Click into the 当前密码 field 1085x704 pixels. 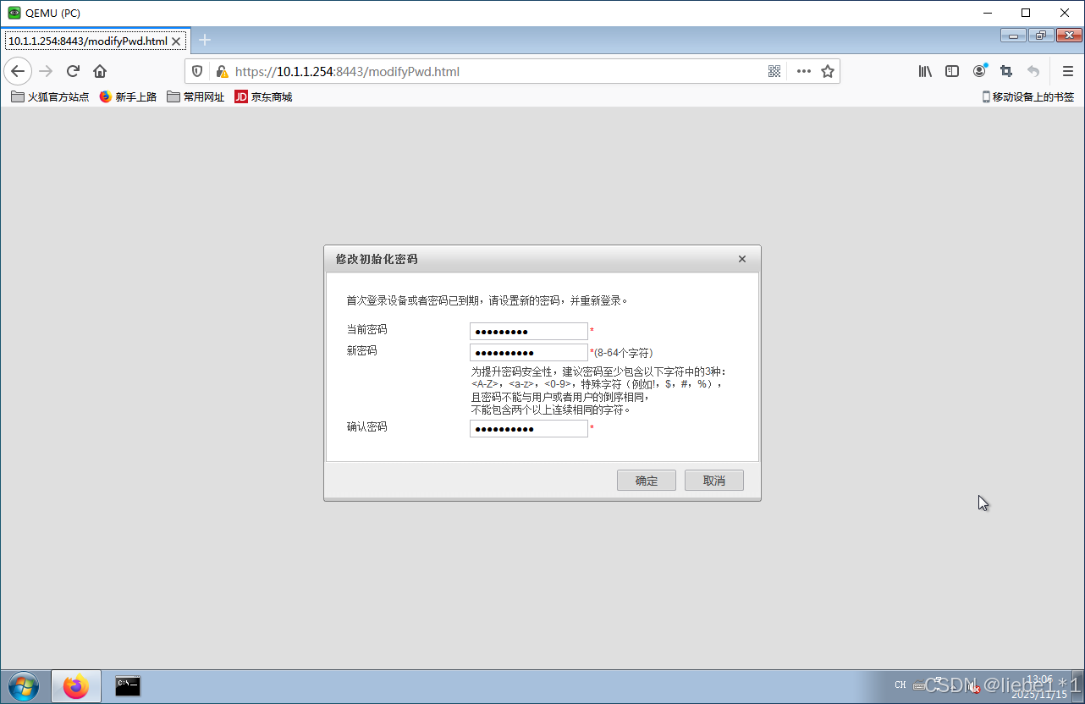529,331
